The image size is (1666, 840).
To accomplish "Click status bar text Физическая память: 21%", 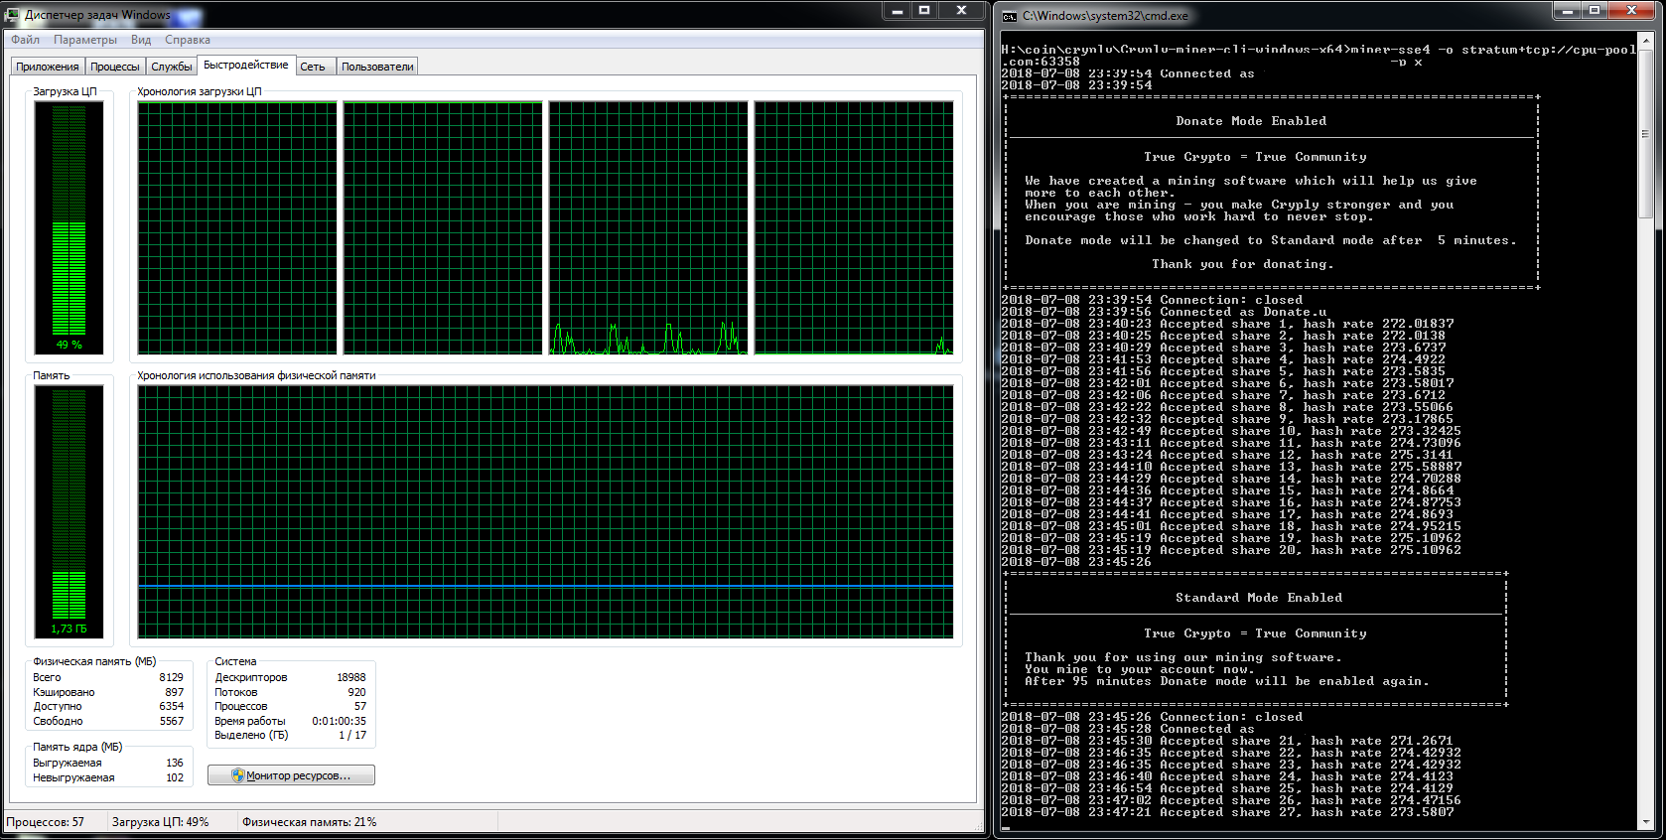I will (x=309, y=822).
